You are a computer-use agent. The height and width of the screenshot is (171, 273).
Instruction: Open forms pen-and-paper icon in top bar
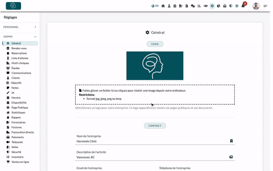[x=181, y=6]
